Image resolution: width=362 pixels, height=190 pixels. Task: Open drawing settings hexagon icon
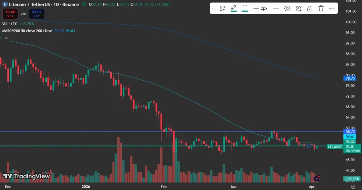287,8
